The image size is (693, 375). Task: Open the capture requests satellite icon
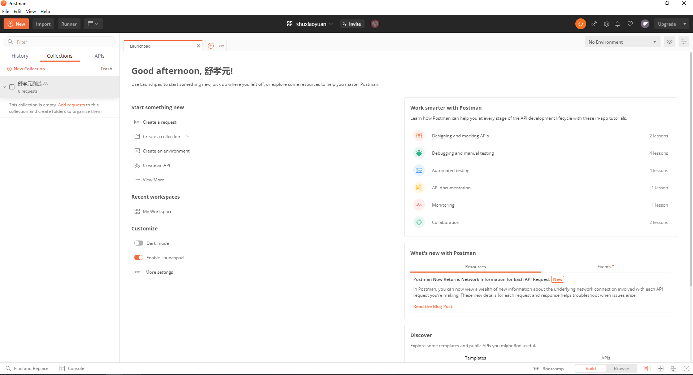click(594, 24)
